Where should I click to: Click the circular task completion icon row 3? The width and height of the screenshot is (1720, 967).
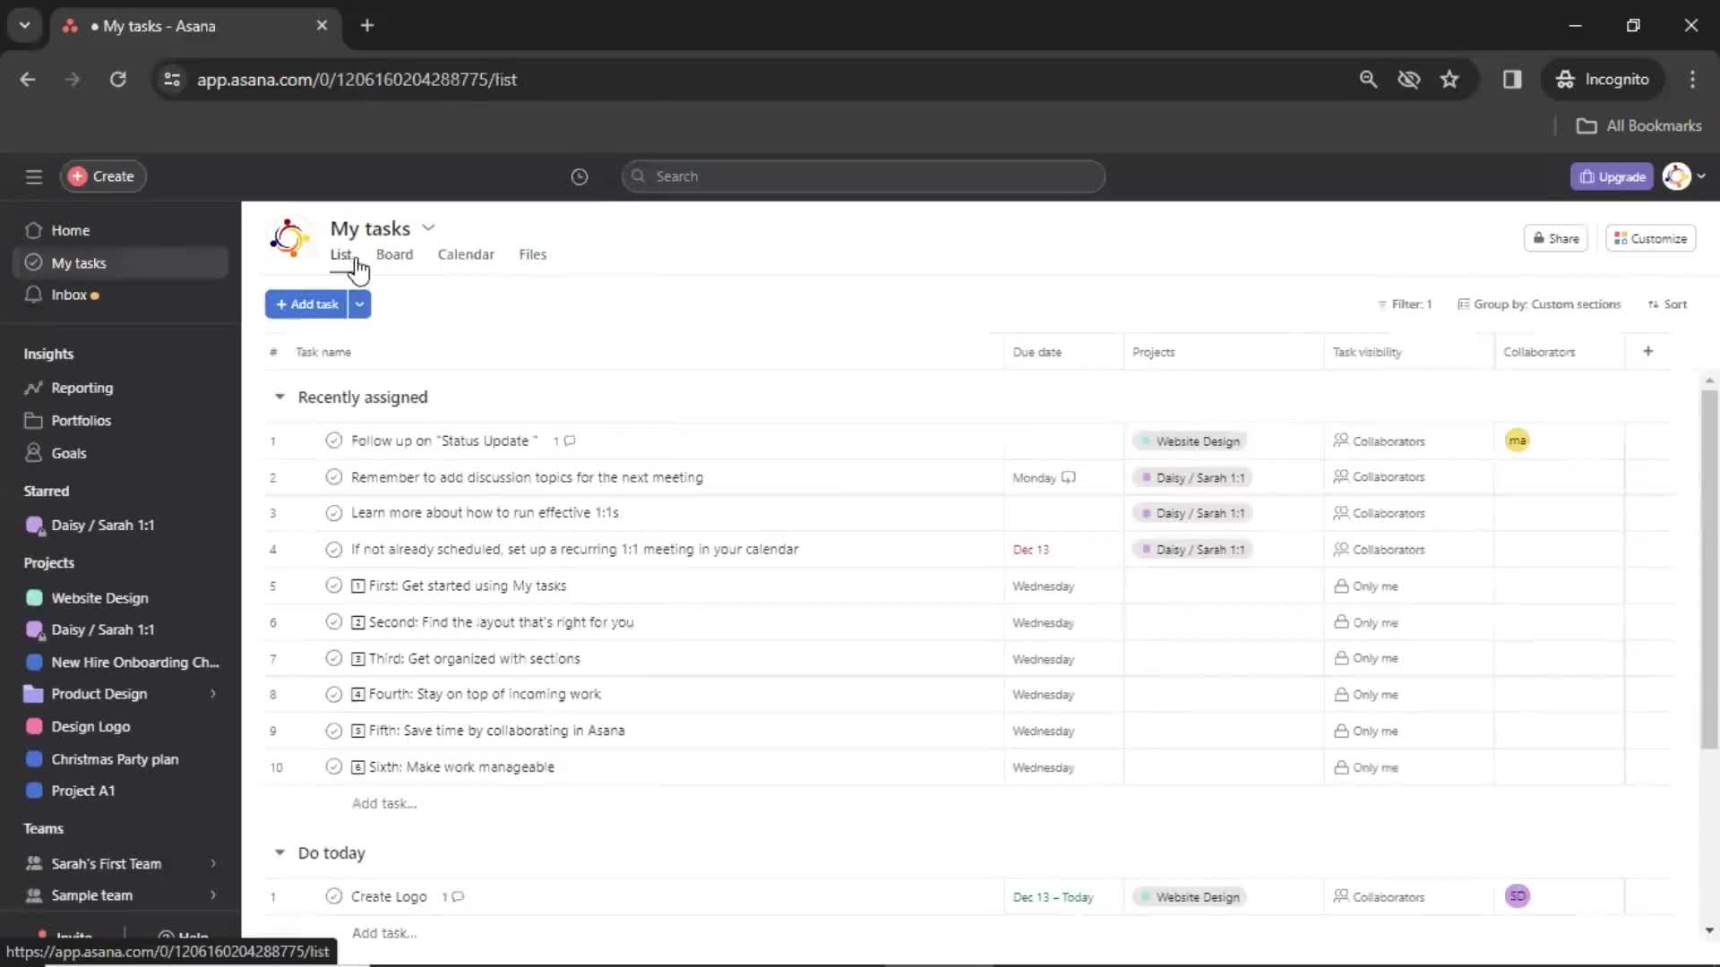332,512
